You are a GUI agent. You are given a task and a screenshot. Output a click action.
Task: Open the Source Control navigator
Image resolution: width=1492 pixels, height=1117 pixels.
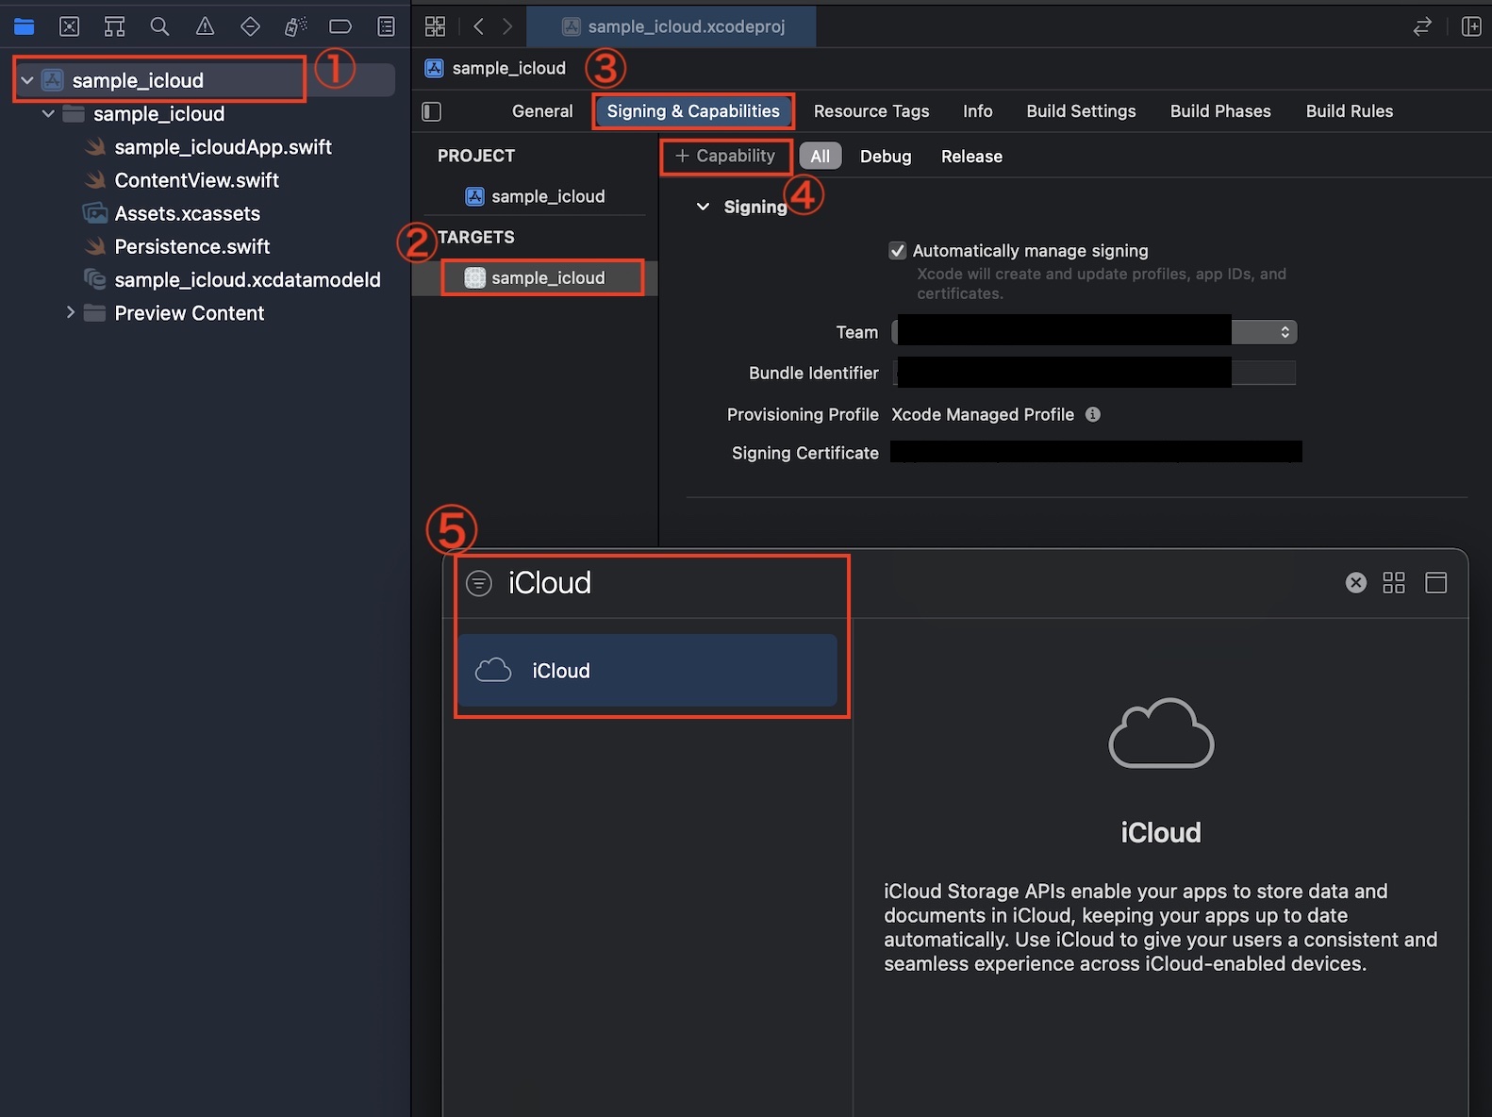tap(69, 26)
